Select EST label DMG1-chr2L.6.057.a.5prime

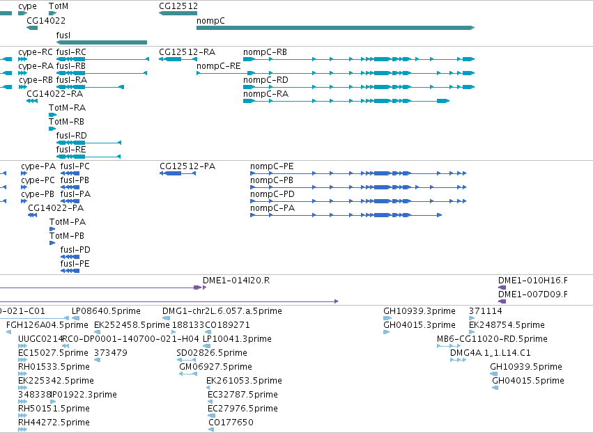click(x=222, y=311)
